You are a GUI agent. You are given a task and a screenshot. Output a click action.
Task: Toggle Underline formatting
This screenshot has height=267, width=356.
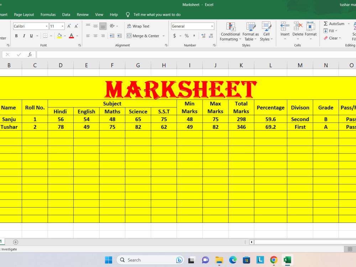31,36
